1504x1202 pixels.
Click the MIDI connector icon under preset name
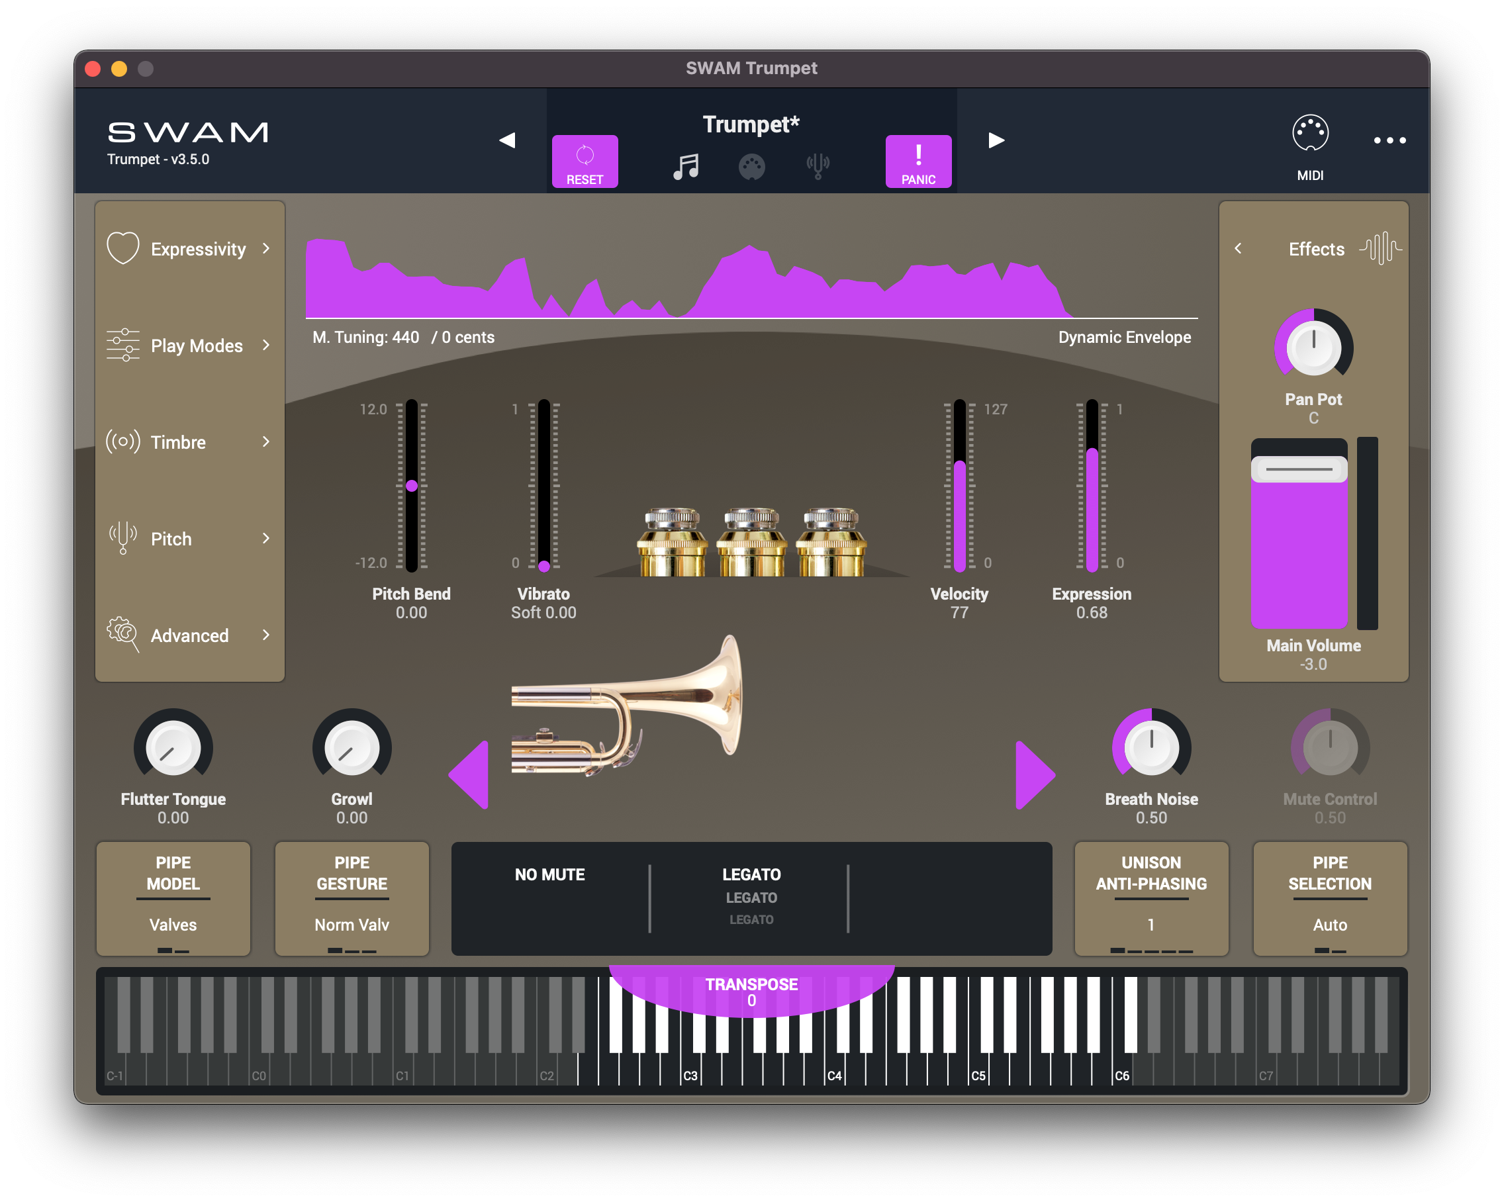(x=751, y=167)
